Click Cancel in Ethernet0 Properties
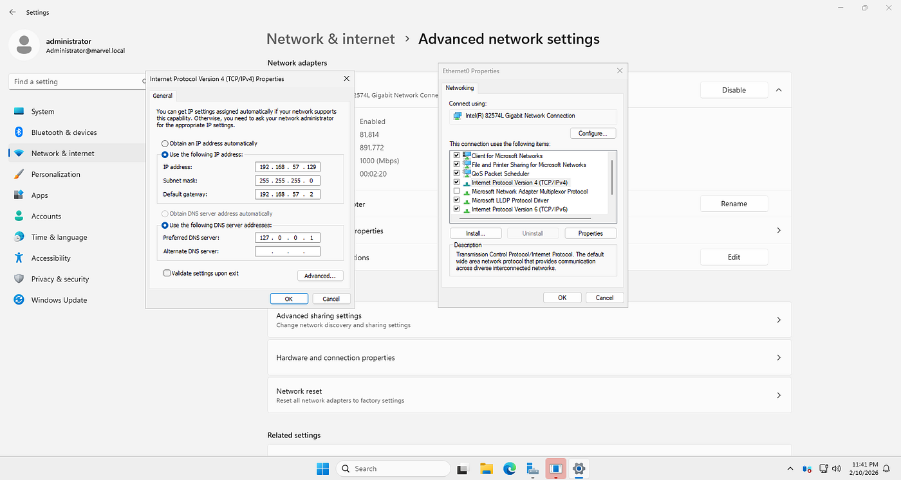901x480 pixels. [x=605, y=298]
